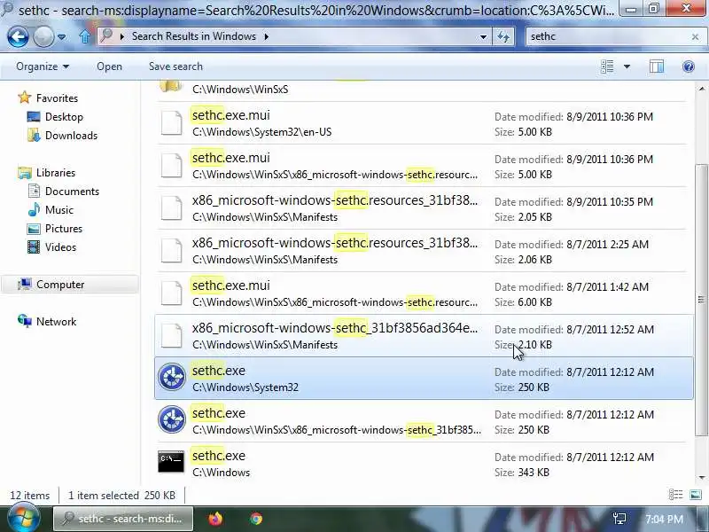This screenshot has width=709, height=532.
Task: Open the Help question mark icon
Action: pos(688,66)
